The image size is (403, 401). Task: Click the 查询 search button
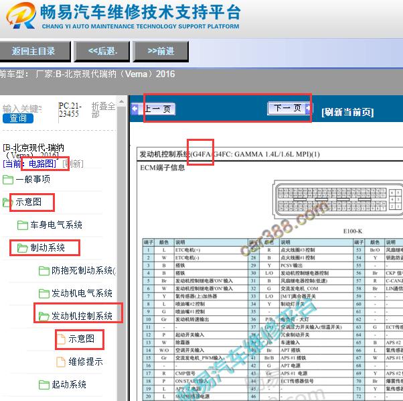(x=18, y=118)
